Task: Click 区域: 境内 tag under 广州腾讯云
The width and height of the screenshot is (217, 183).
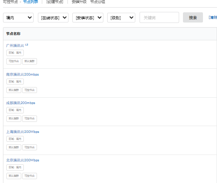Action: (x=15, y=53)
